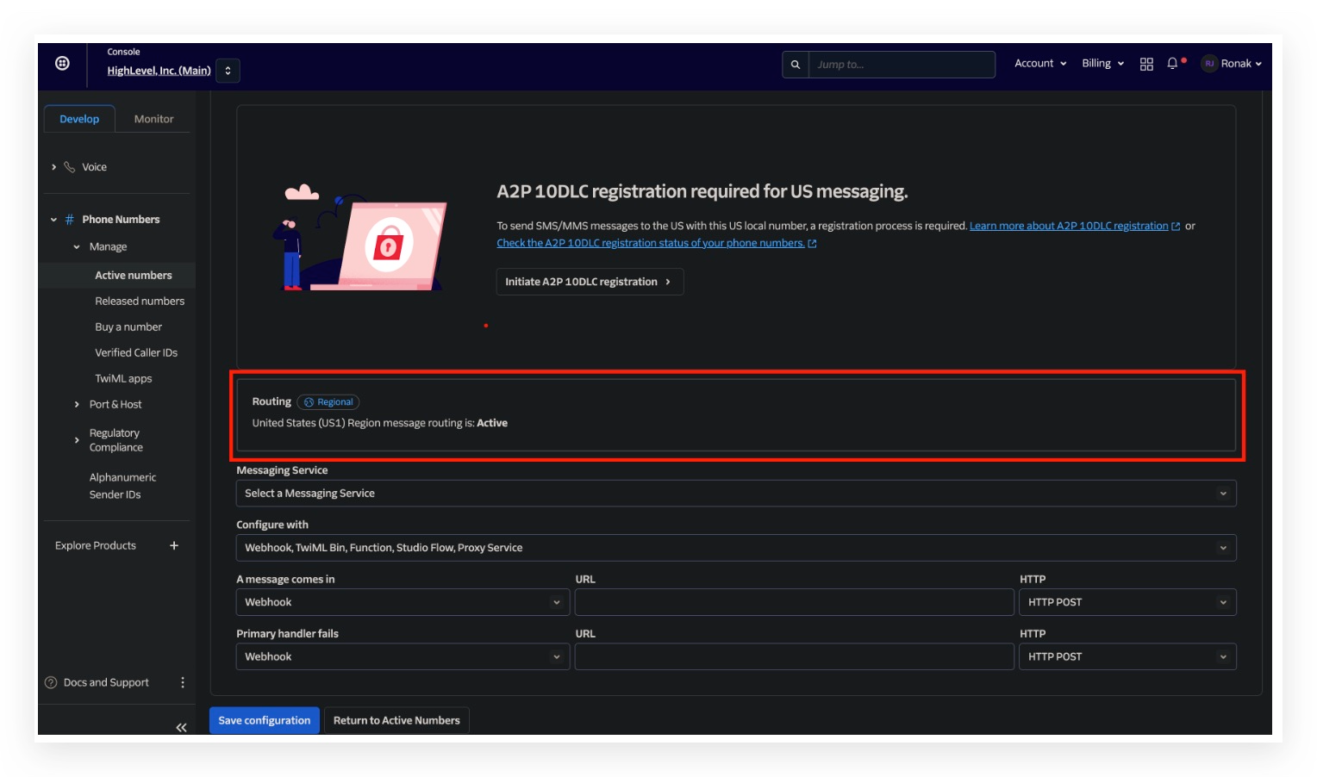This screenshot has height=777, width=1317.
Task: Click the A2P 10DLC locked laptop illustration
Action: tap(359, 239)
